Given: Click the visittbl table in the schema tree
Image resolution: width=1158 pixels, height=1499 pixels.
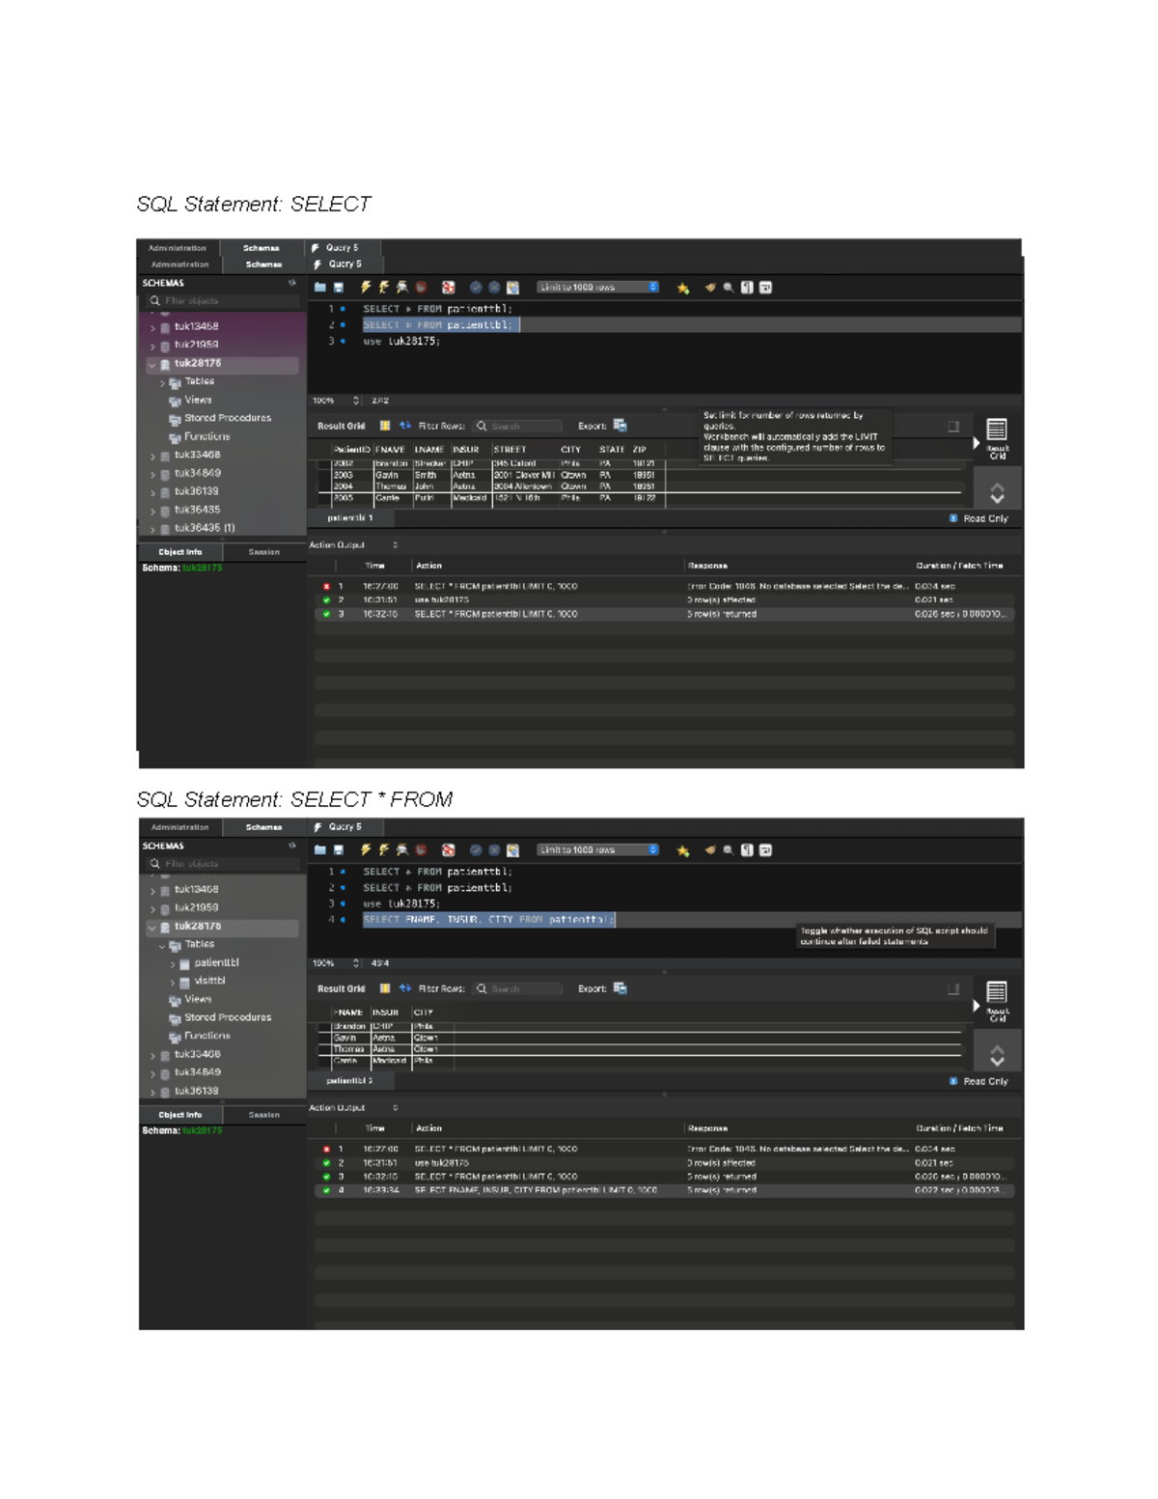Looking at the screenshot, I should click(209, 981).
